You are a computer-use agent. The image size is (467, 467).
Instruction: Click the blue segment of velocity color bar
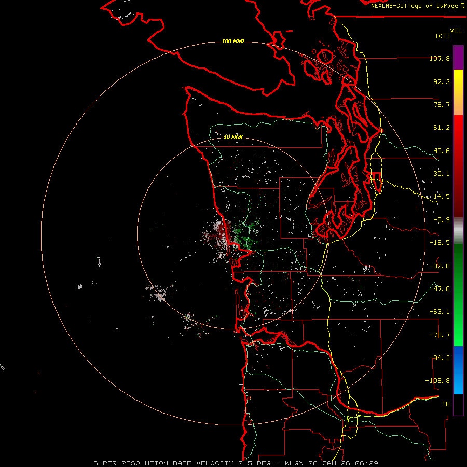click(458, 370)
